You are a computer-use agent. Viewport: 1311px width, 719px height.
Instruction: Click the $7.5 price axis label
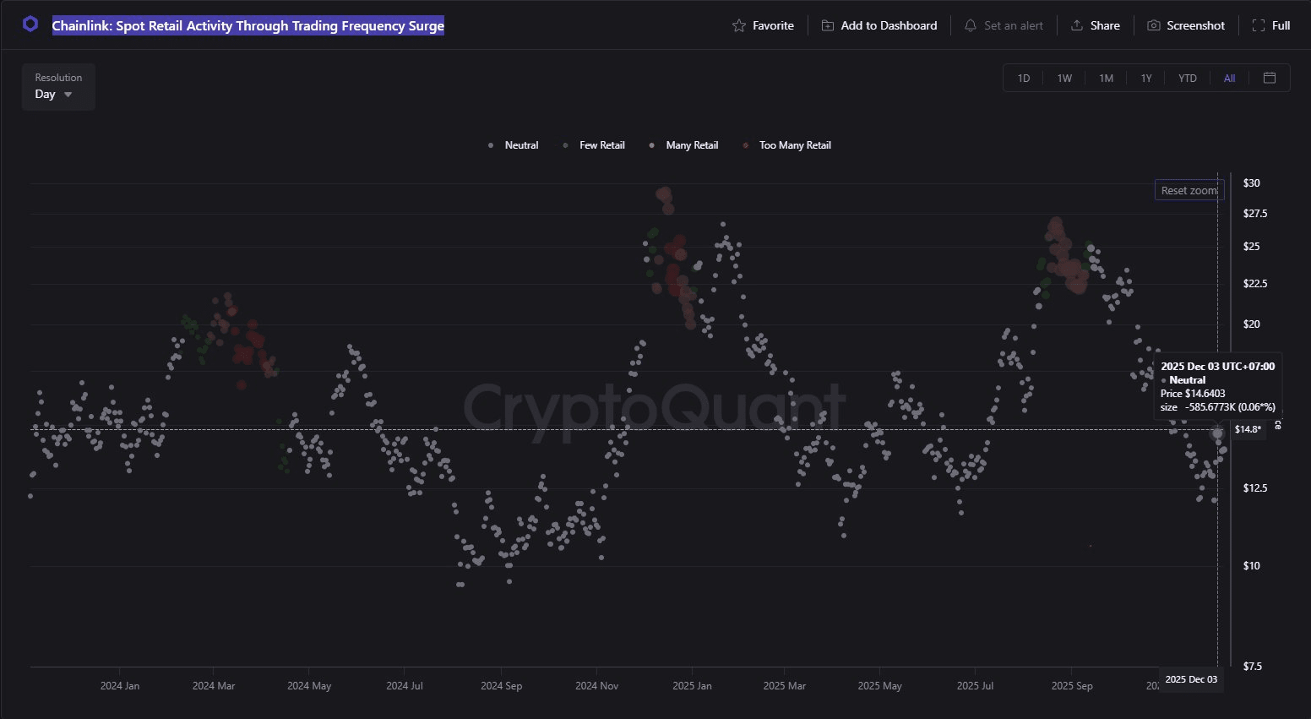pos(1253,667)
